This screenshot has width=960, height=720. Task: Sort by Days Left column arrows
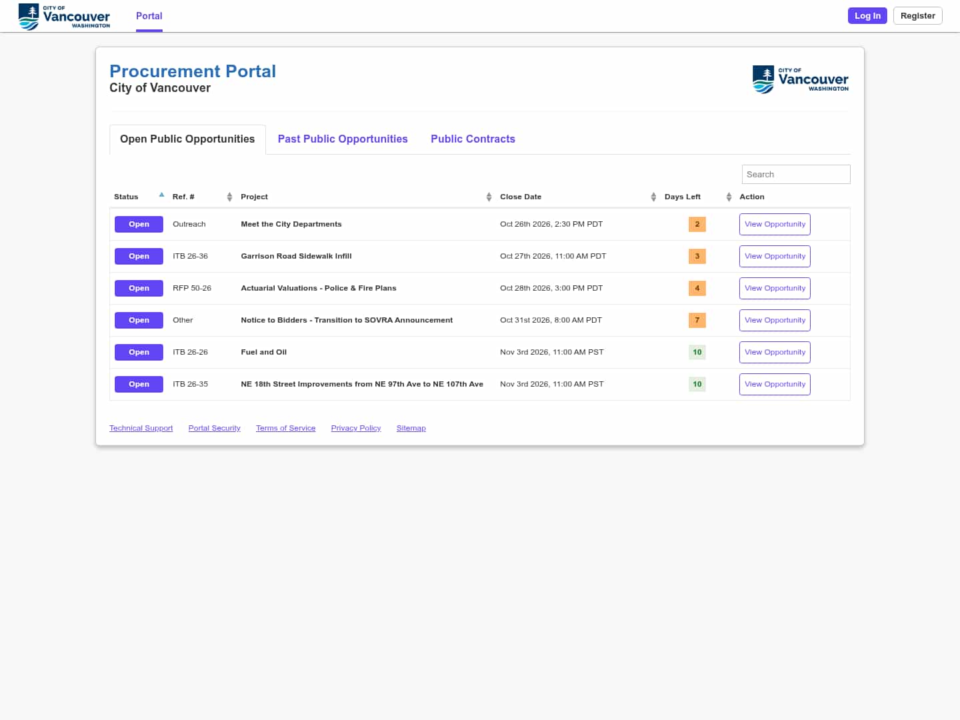(x=729, y=197)
